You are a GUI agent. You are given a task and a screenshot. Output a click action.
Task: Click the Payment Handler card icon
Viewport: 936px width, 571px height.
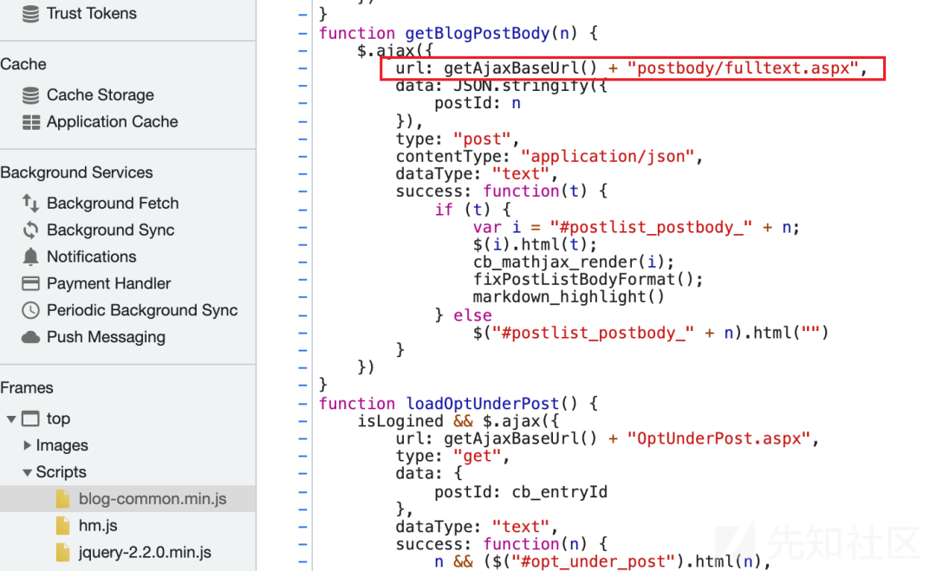(x=30, y=283)
